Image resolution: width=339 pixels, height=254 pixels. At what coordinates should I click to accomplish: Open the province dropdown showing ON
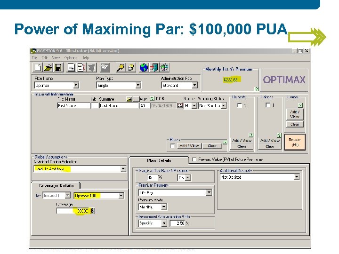[188, 177]
